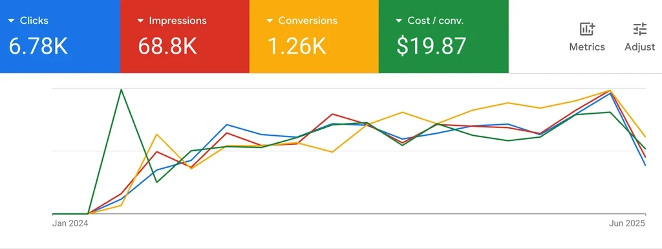Screen dimensions: 662x249
Task: Click the Metrics label text
Action: pyautogui.click(x=587, y=47)
